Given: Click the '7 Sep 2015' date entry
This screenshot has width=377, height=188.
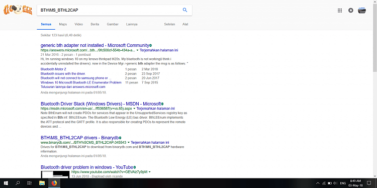Looking at the screenshot, I should [x=150, y=82].
